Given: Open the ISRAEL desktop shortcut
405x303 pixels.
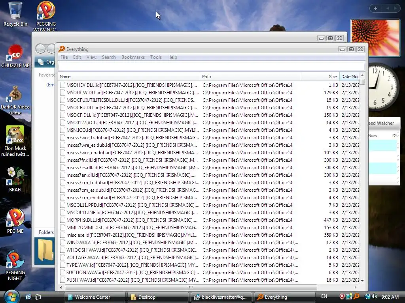Looking at the screenshot, I should (x=15, y=180).
